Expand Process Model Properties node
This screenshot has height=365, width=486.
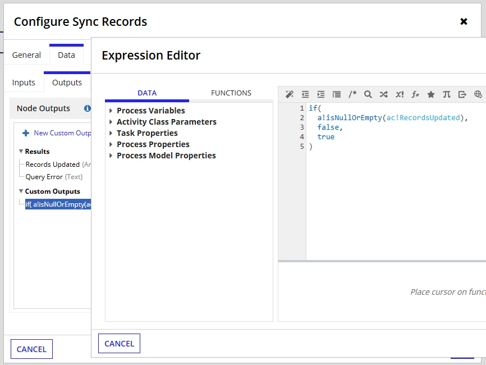(x=111, y=156)
